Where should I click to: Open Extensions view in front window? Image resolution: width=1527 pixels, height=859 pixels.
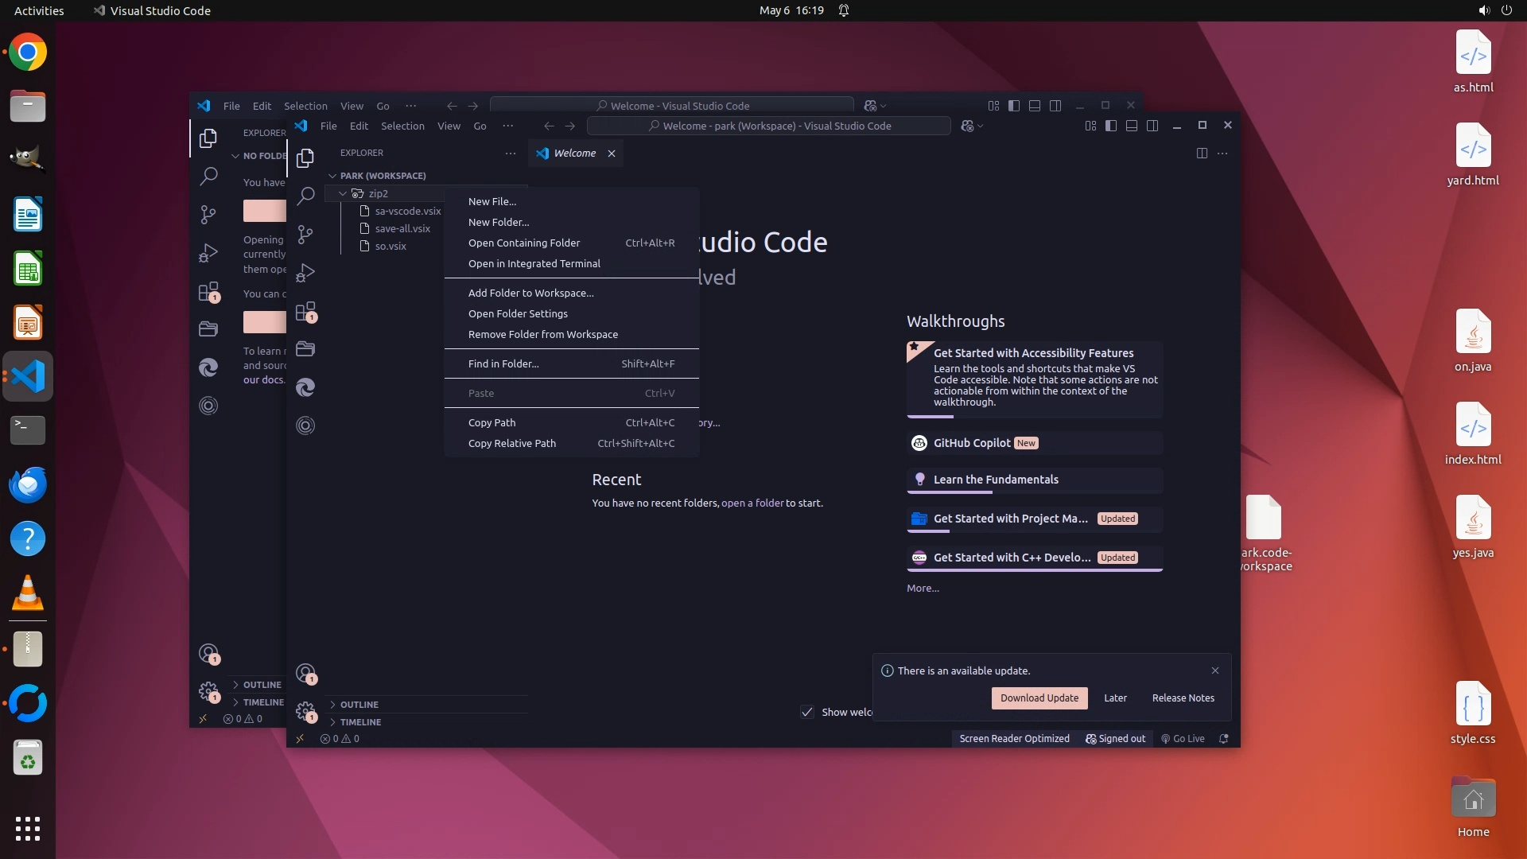point(305,312)
